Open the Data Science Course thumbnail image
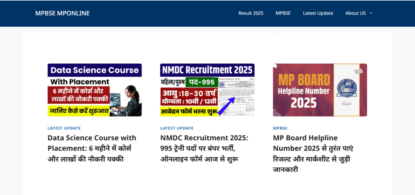The image size is (415, 195). pos(94,90)
